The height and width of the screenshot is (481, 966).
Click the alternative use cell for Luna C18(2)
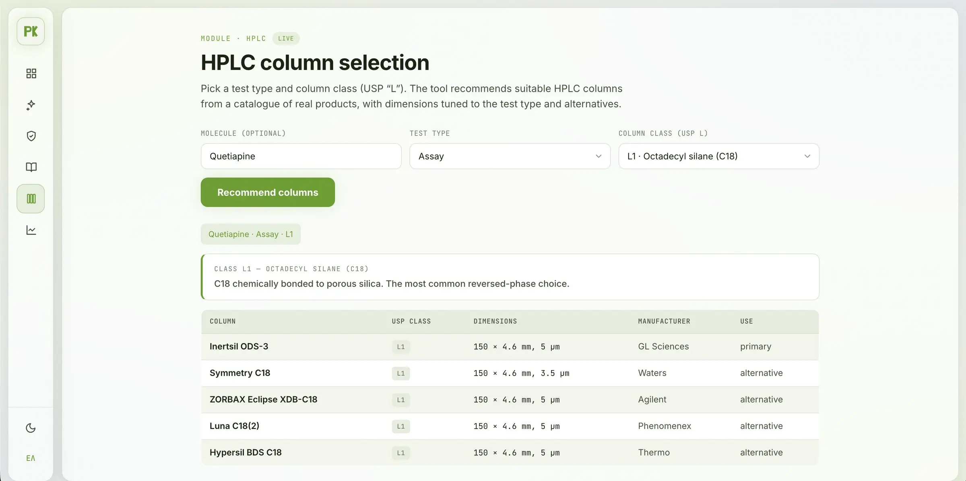point(761,426)
